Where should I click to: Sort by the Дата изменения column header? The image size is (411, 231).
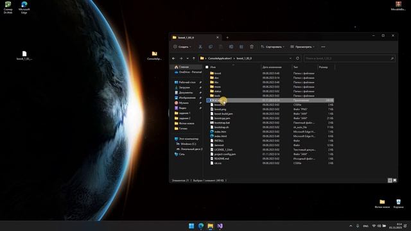click(x=272, y=67)
